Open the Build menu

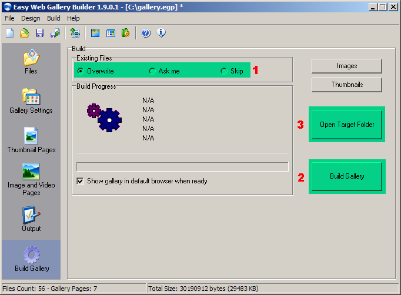click(54, 18)
